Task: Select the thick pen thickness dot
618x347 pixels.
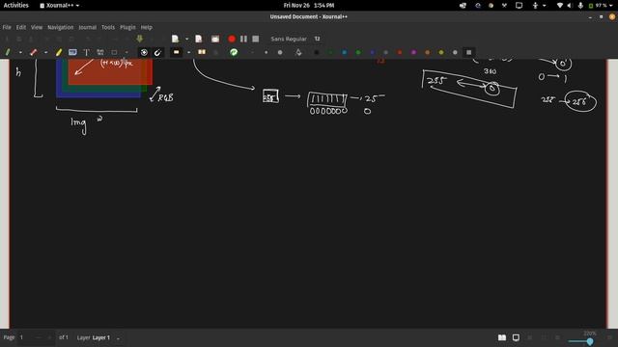Action: (x=280, y=52)
